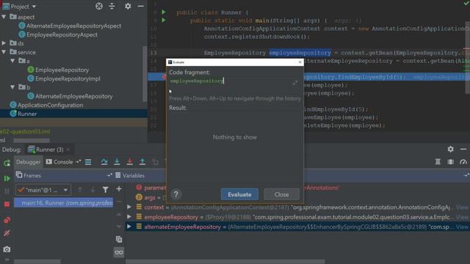This screenshot has width=470, height=264.
Task: Open Debug panel settings gear
Action: pos(450,149)
